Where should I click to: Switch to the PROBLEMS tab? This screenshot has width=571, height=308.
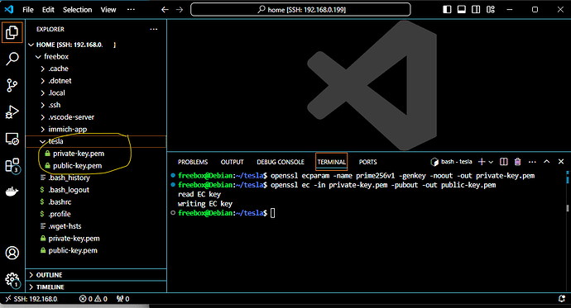tap(193, 162)
